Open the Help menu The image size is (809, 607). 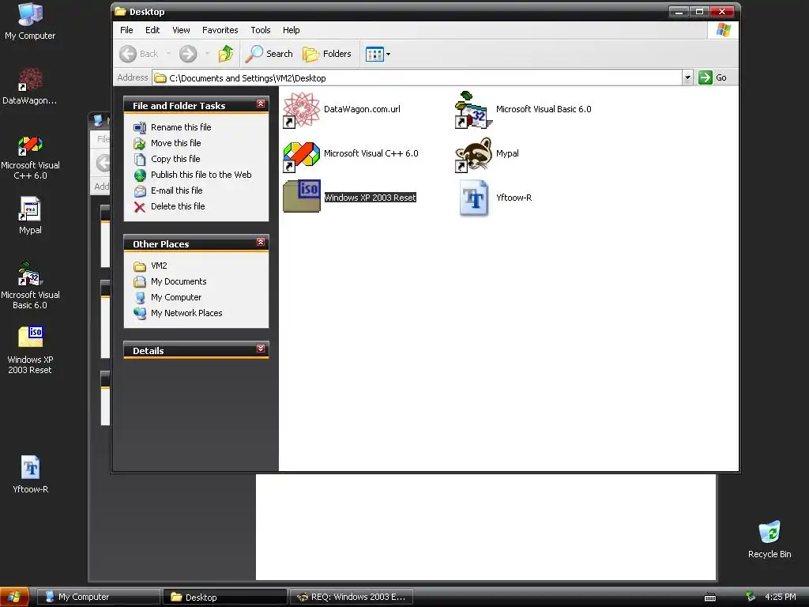(x=291, y=30)
